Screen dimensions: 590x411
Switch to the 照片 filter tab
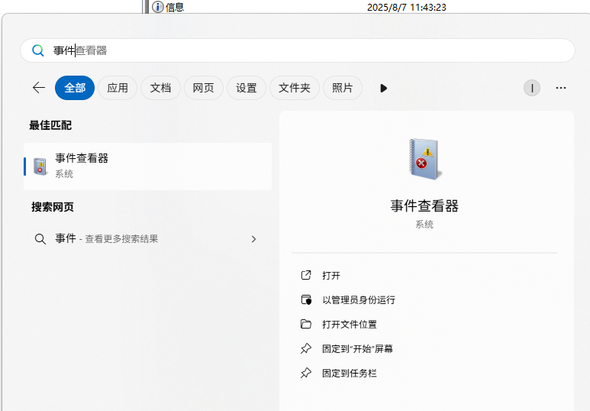pos(343,88)
